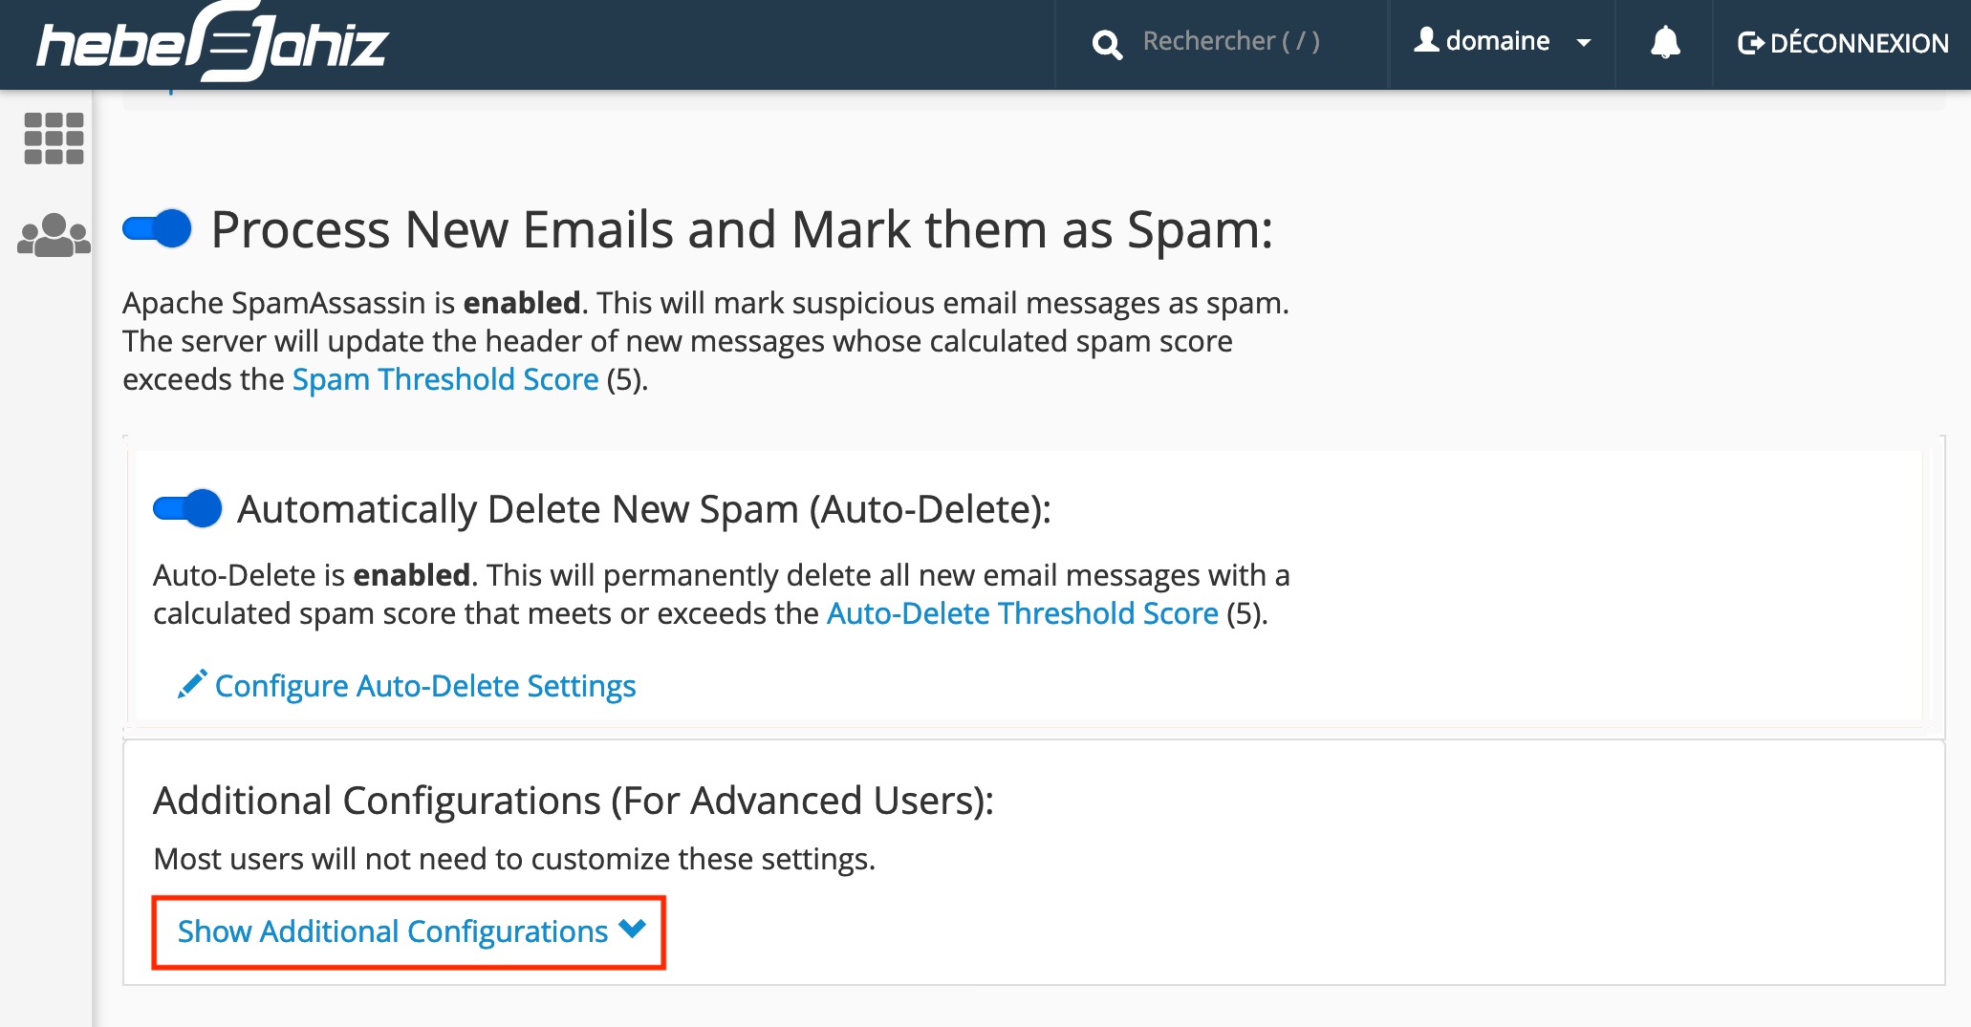This screenshot has height=1027, width=1971.
Task: Click the Show Additional Configurations link text
Action: [393, 931]
